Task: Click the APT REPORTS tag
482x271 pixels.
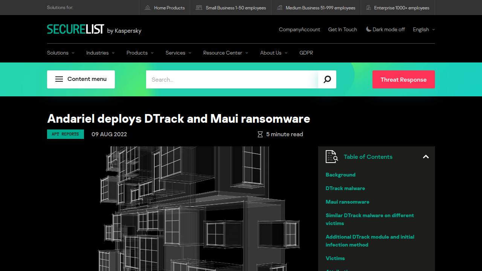Action: coord(66,134)
